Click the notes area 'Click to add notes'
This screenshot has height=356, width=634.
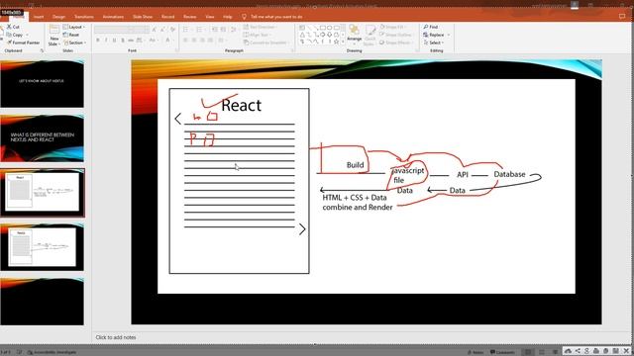116,337
